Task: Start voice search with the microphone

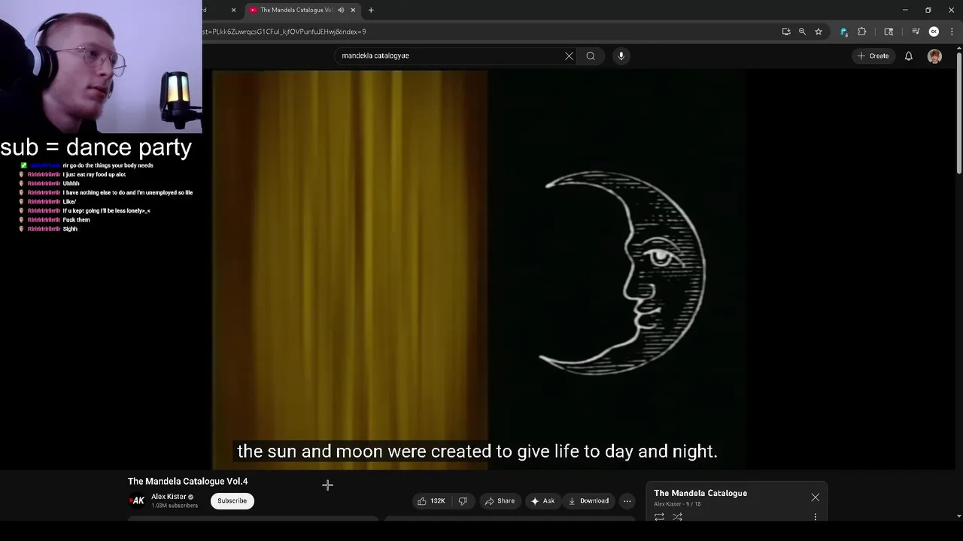Action: (621, 56)
